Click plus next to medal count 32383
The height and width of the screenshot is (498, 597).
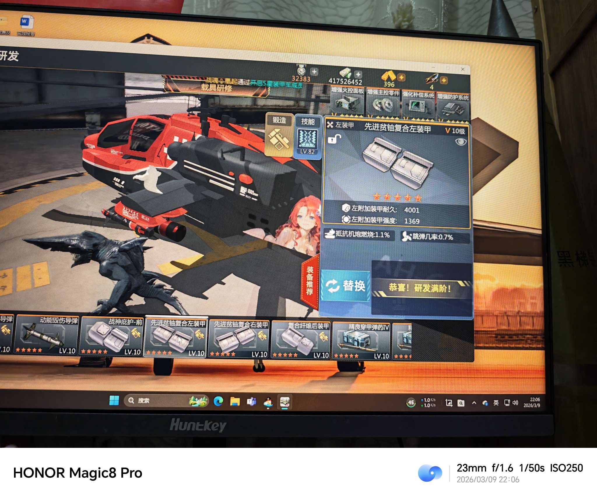click(314, 71)
